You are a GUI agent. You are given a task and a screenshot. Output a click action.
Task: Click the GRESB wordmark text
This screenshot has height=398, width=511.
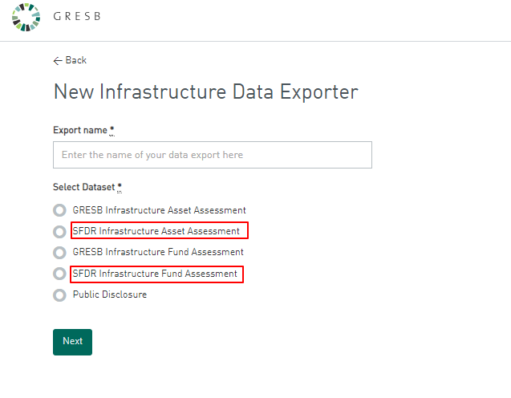click(x=77, y=16)
